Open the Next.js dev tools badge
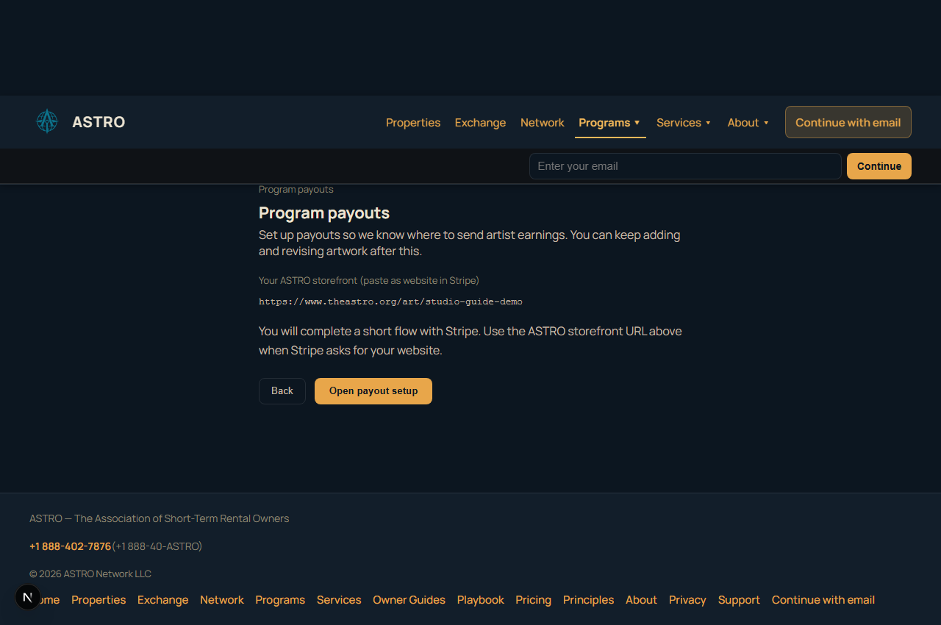The image size is (941, 625). 28,597
